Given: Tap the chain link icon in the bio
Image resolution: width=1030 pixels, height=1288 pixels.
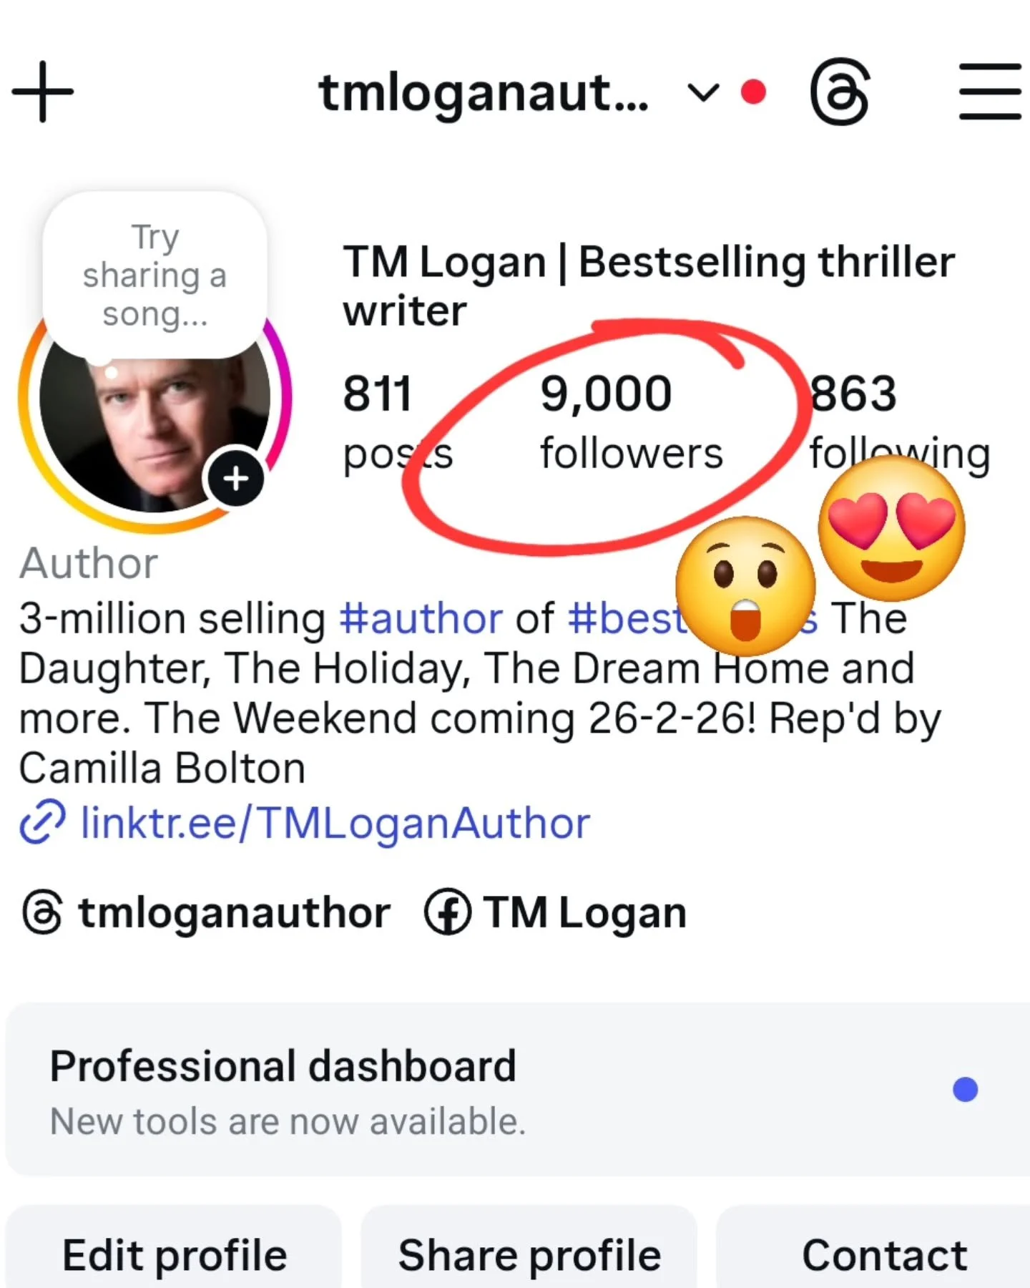Looking at the screenshot, I should (x=42, y=823).
